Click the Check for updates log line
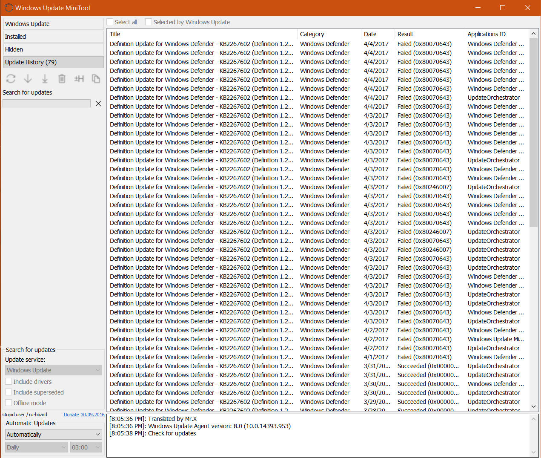 [x=153, y=433]
